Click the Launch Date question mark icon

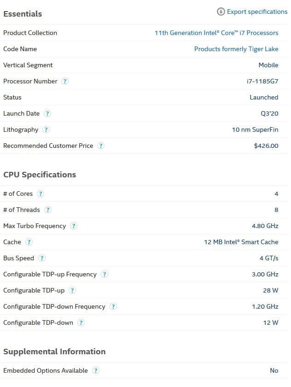pos(47,113)
